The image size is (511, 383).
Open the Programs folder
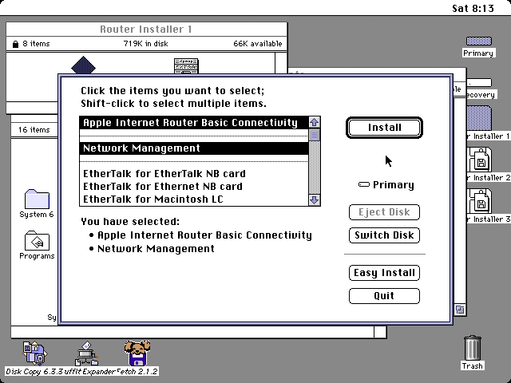point(37,241)
